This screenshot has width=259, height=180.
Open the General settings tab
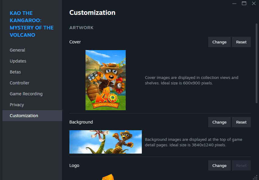click(x=17, y=50)
